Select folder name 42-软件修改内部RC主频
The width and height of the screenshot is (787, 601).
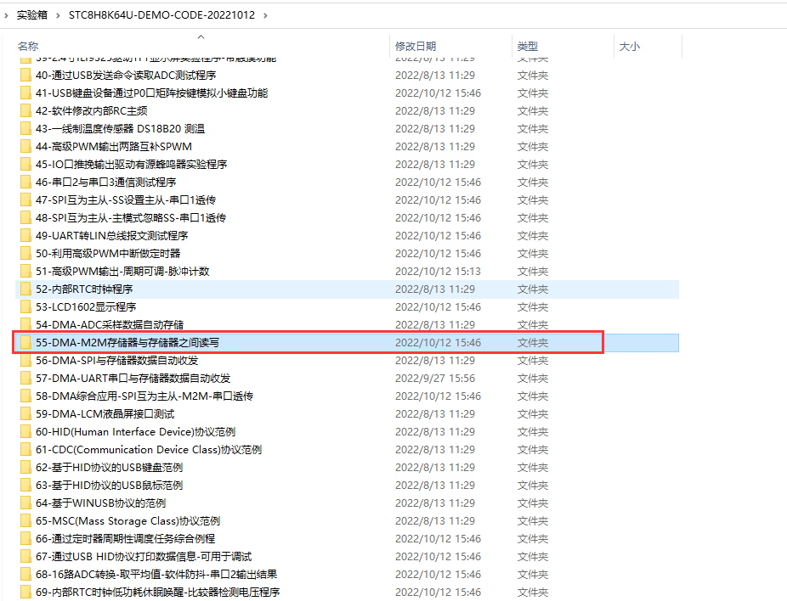(x=91, y=110)
